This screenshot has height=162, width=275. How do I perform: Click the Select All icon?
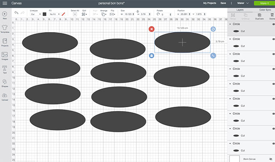75,14
